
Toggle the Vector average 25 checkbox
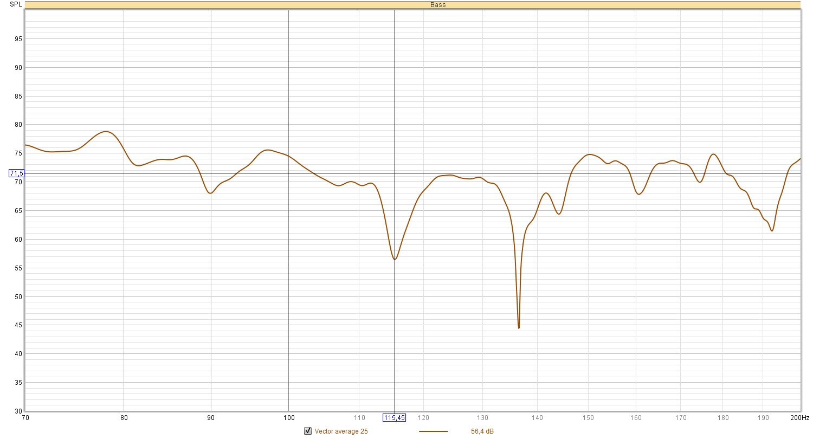308,431
